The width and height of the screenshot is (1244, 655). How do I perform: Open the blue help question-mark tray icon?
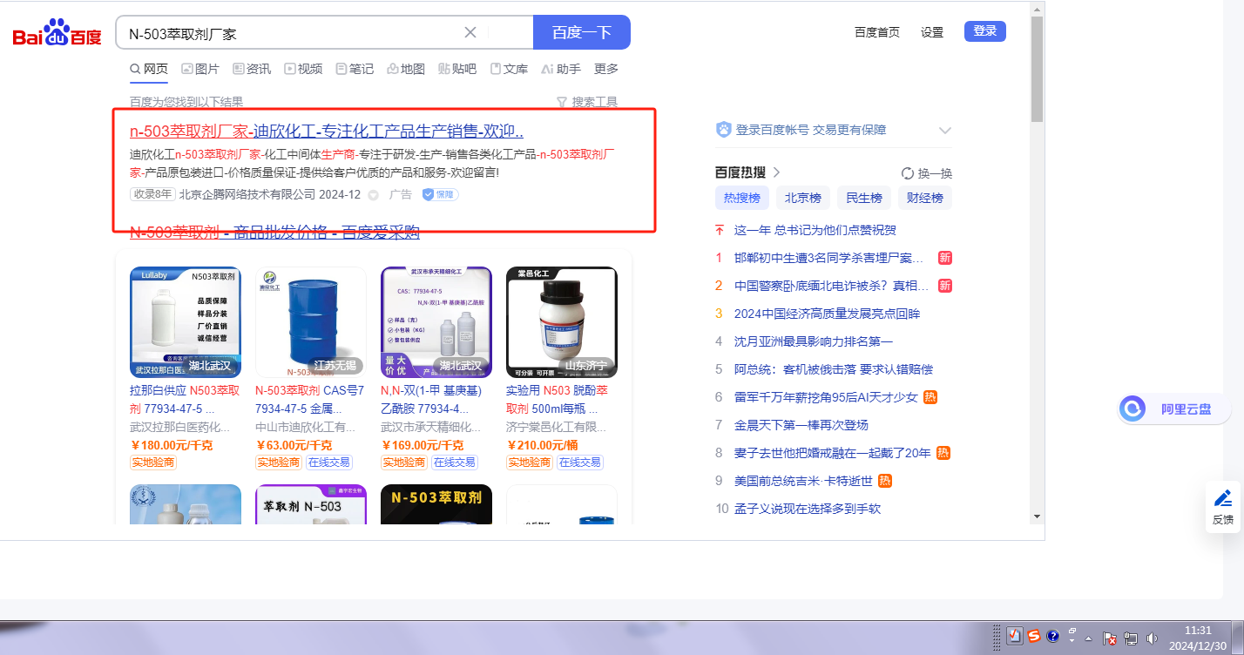click(1052, 637)
